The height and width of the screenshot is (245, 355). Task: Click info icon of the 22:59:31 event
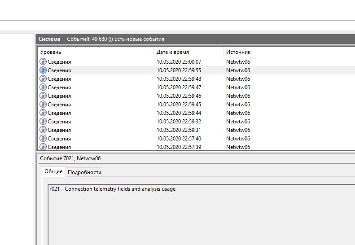43,130
